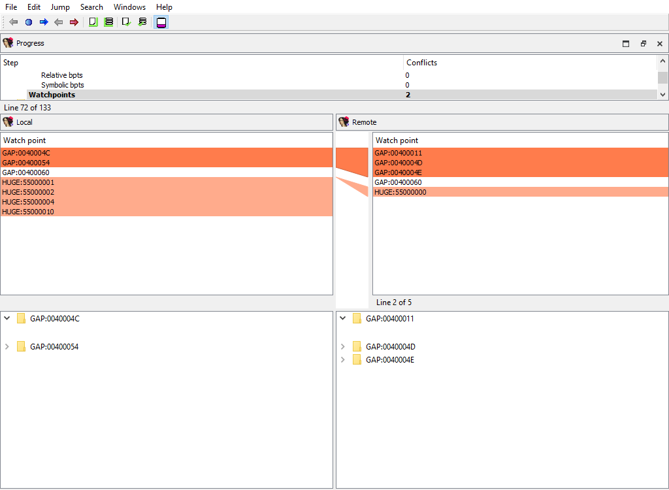Image resolution: width=669 pixels, height=490 pixels.
Task: Expand GAP:0040004E in the Remote pane
Action: 342,359
